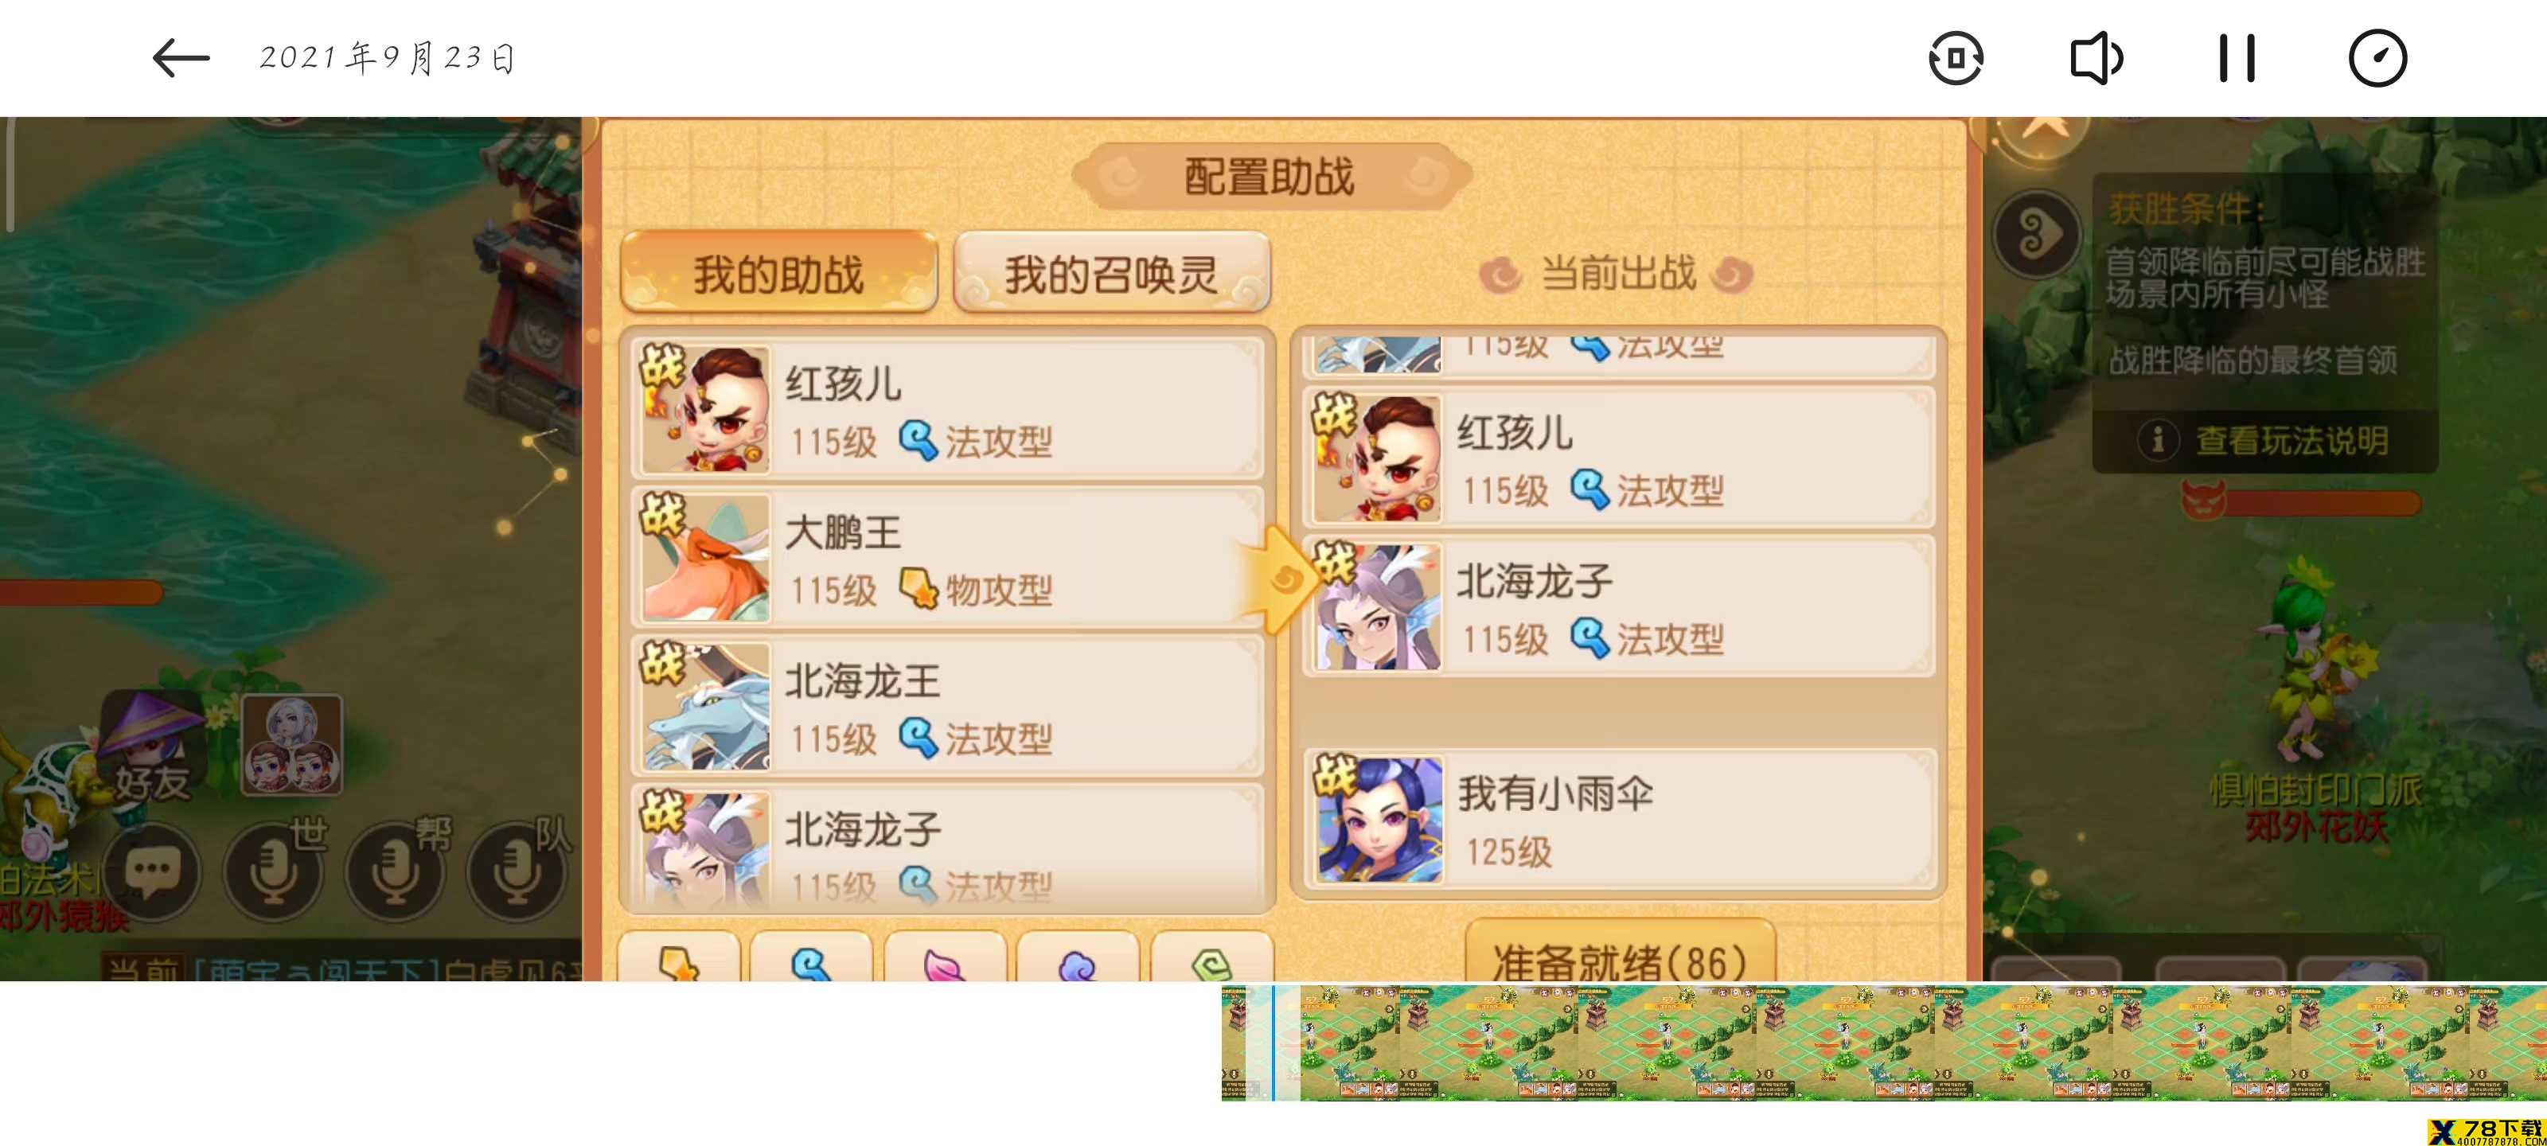Viewport: 2547px width, 1146px height.
Task: Click the yellow arrow between lists
Action: tap(1283, 579)
